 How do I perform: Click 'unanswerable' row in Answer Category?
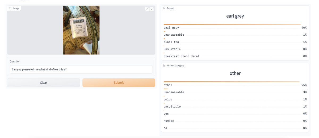point(235,92)
